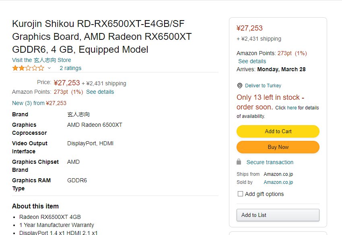Open See details link beside price
Image resolution: width=342 pixels, height=235 pixels.
pos(100,92)
